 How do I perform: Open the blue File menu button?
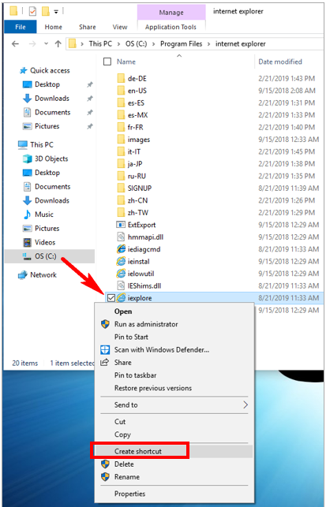click(21, 27)
